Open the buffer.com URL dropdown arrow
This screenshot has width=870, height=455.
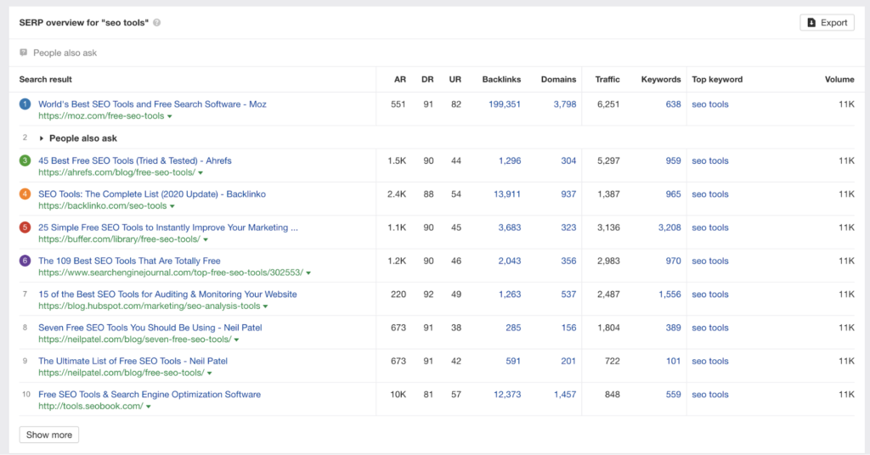coord(206,240)
